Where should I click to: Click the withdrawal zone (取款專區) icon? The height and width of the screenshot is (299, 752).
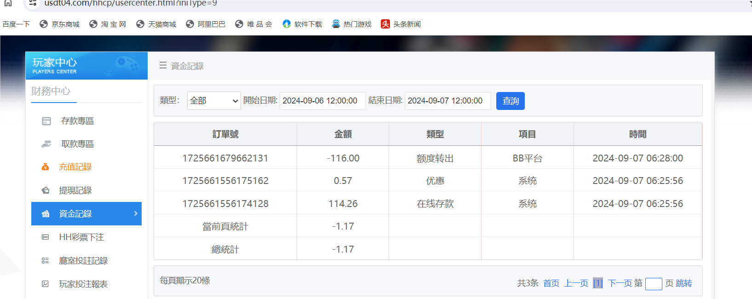pyautogui.click(x=46, y=144)
